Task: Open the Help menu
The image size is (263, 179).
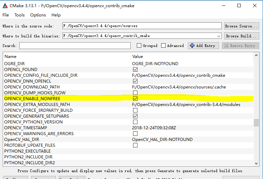Action: (x=56, y=15)
